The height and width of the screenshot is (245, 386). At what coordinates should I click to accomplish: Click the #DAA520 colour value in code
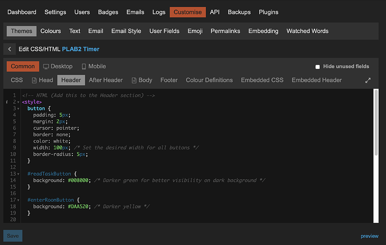(x=78, y=206)
